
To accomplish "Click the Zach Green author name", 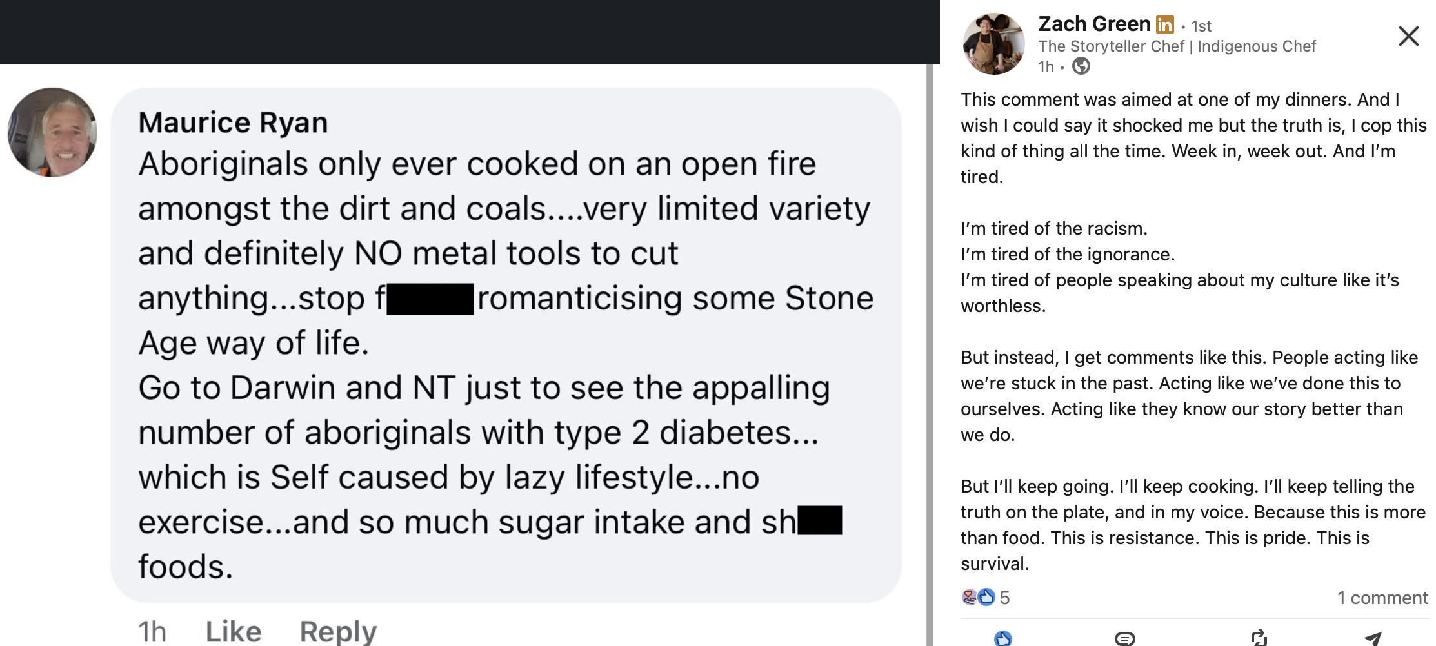I will tap(1094, 24).
